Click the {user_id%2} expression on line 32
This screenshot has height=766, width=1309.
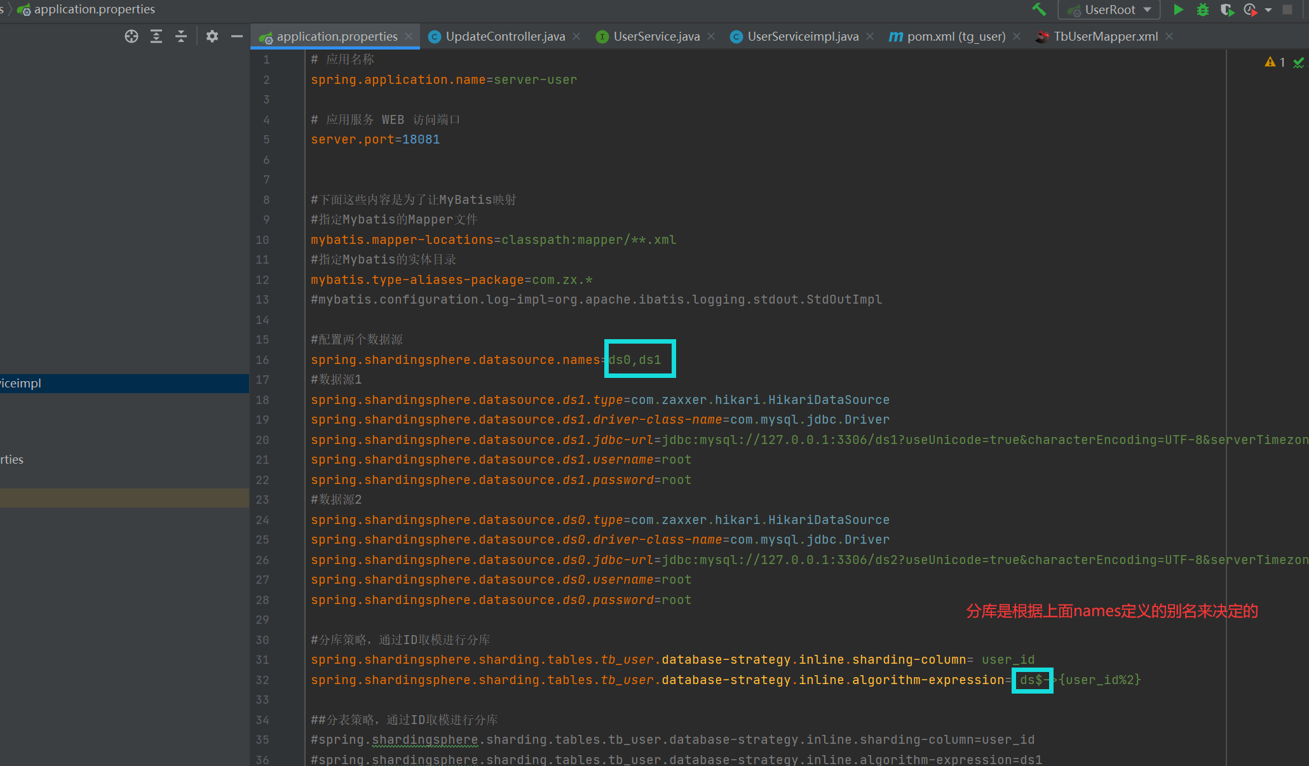[x=1100, y=680]
